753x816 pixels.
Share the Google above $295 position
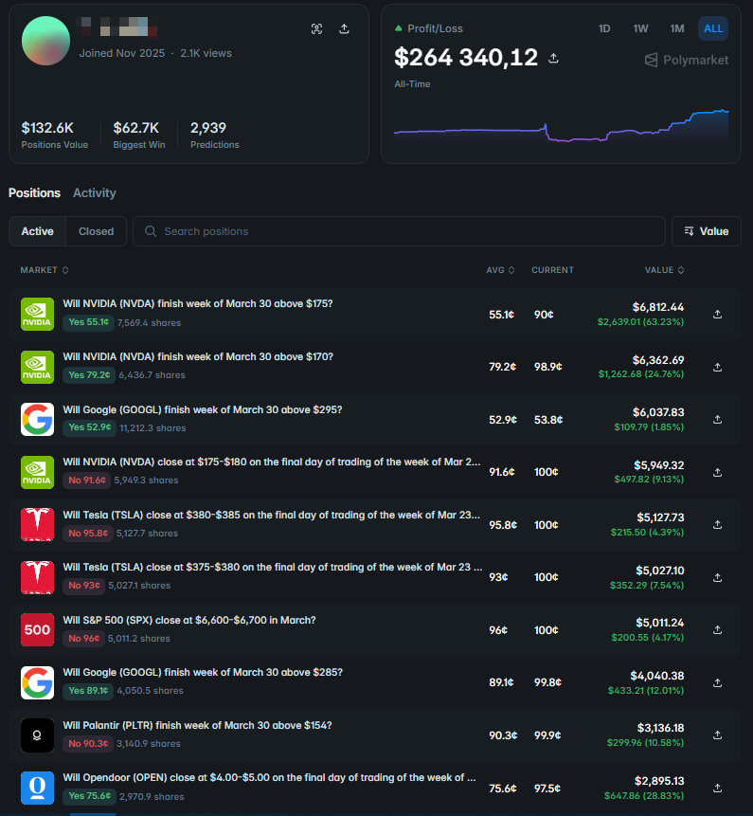coord(717,420)
